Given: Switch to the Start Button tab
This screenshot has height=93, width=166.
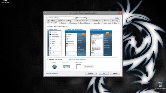Looking at the screenshot, I should pos(51,21).
